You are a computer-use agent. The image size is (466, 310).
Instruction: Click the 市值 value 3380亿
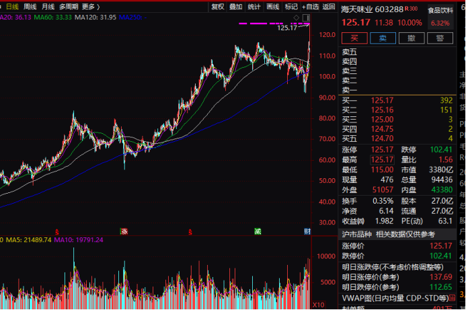coord(440,169)
